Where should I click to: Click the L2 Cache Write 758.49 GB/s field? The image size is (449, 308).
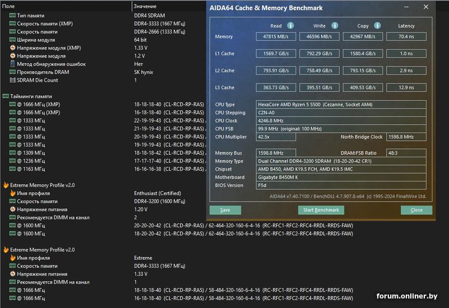[x=319, y=71]
